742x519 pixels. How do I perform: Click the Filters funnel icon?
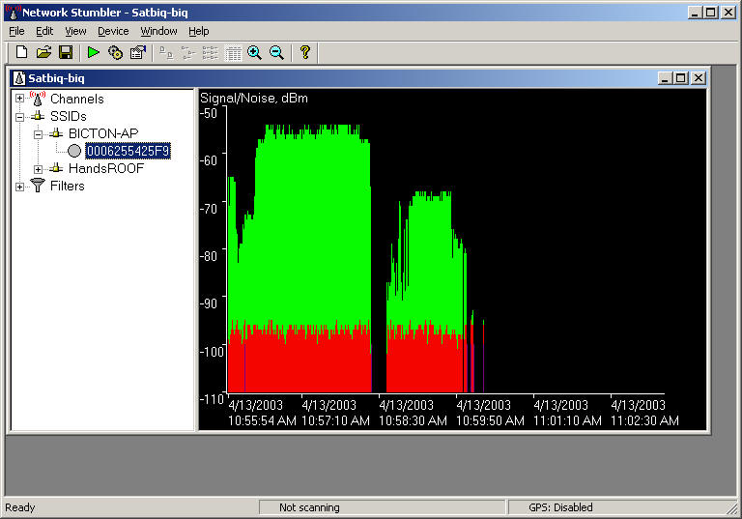(x=38, y=186)
